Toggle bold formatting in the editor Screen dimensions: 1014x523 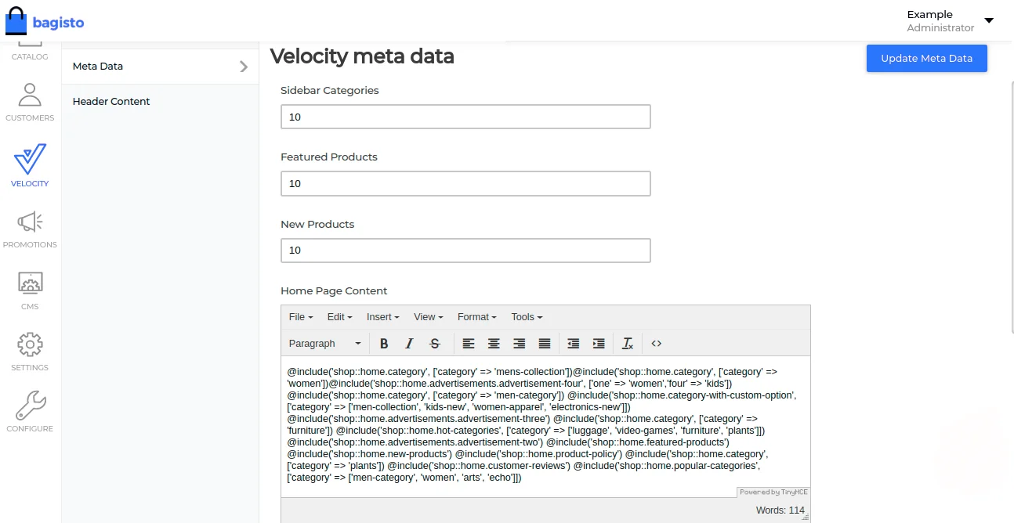(x=384, y=343)
